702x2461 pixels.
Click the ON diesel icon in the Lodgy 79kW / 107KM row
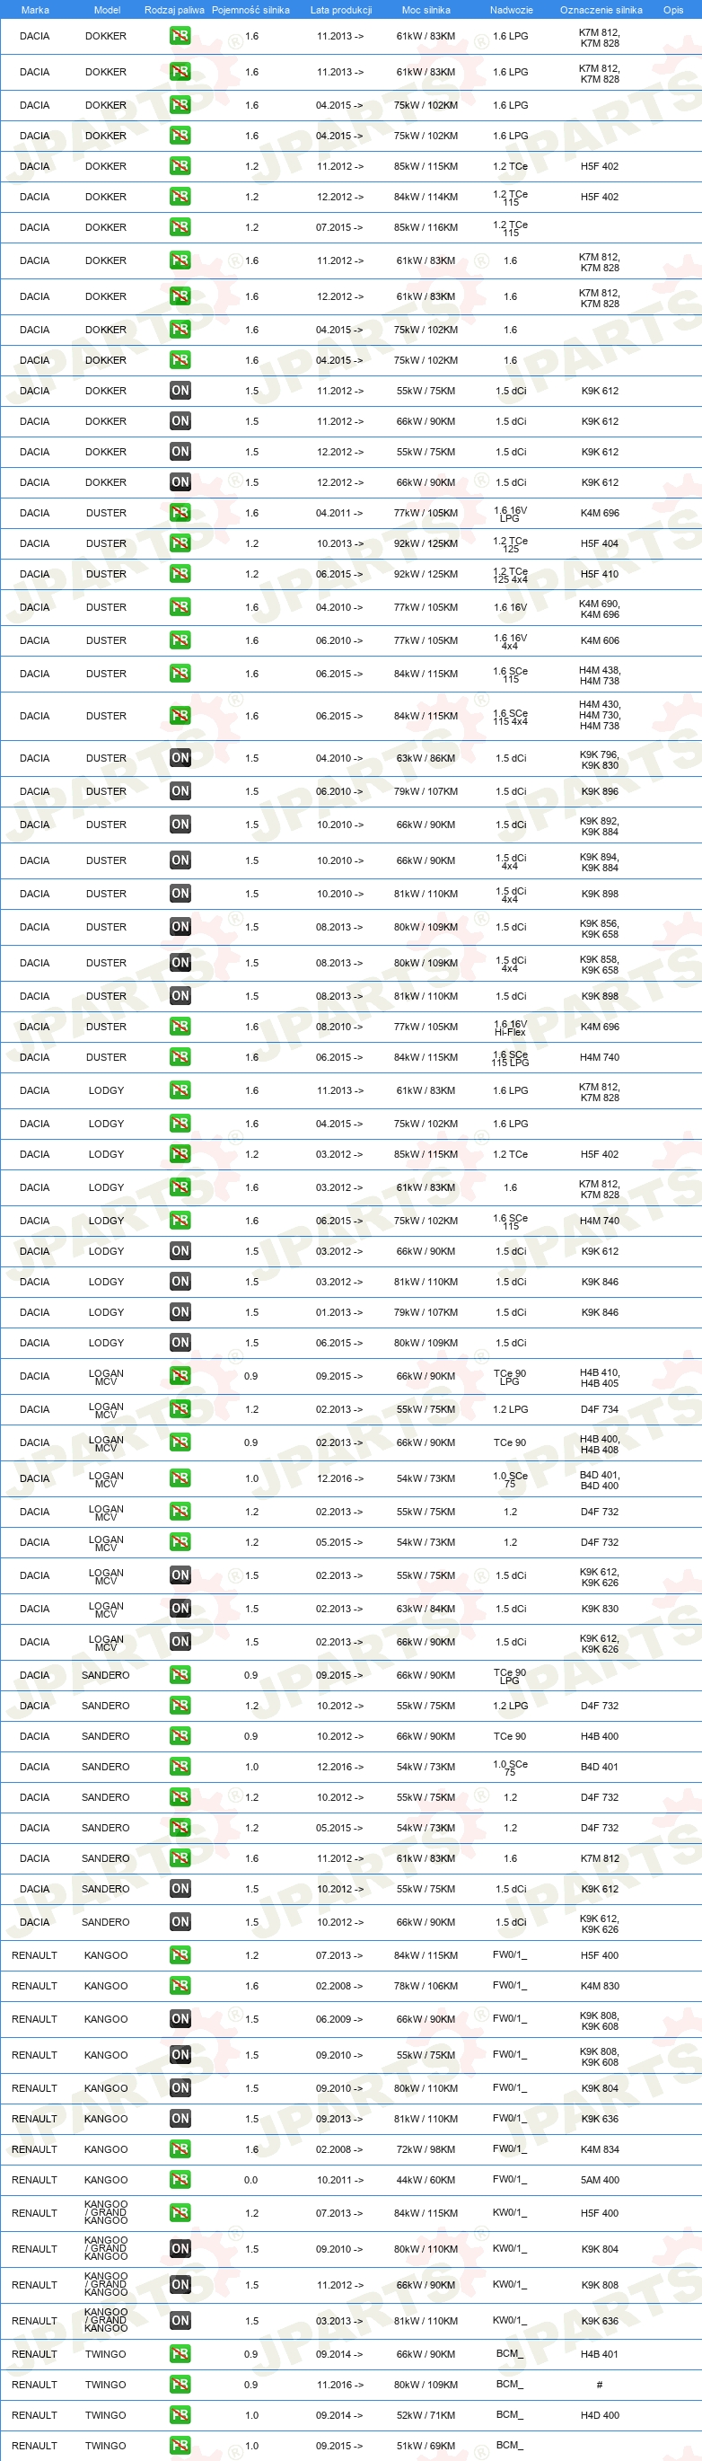pos(180,1312)
